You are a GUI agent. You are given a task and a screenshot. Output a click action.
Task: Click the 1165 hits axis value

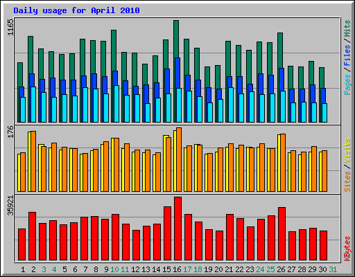10,27
